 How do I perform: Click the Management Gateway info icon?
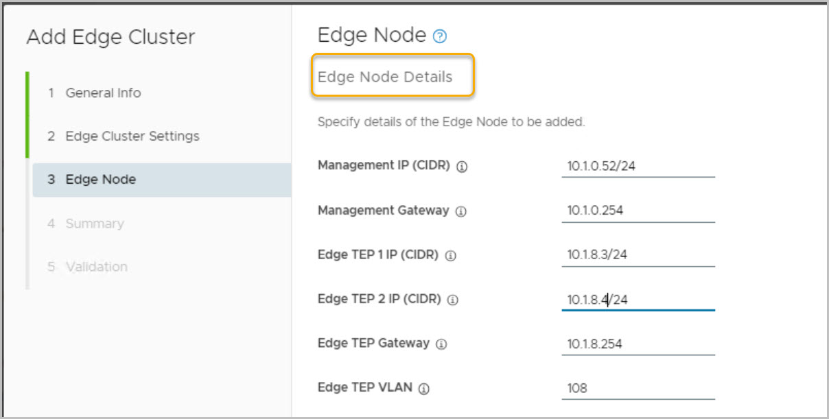click(x=460, y=212)
